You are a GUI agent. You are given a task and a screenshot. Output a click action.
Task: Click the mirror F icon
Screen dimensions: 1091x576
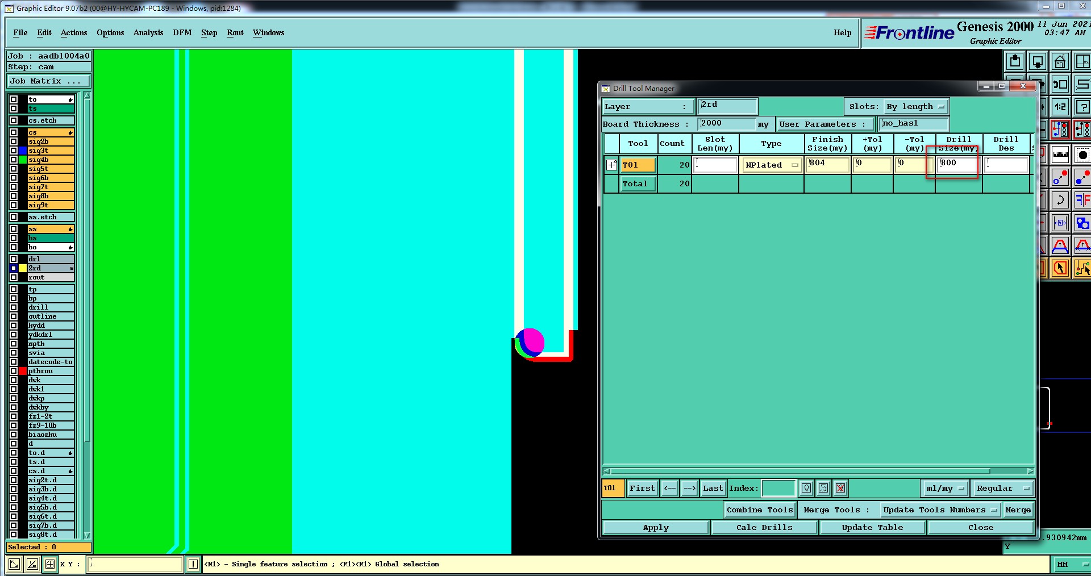pyautogui.click(x=1083, y=200)
